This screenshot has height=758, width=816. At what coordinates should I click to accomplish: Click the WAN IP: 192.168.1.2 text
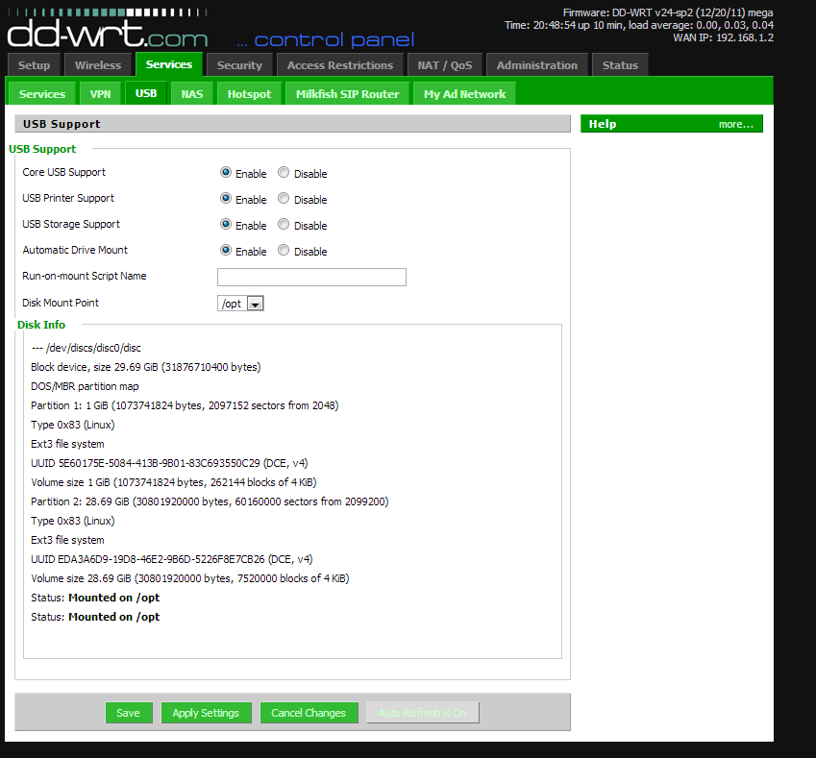(x=723, y=37)
